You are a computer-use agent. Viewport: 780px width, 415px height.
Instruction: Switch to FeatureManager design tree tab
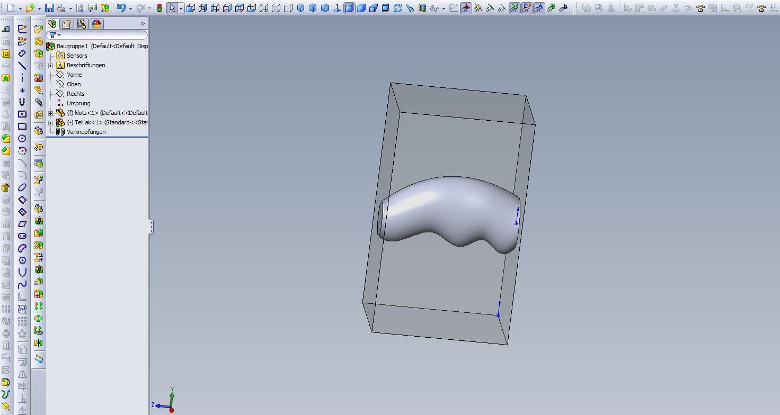tap(52, 24)
